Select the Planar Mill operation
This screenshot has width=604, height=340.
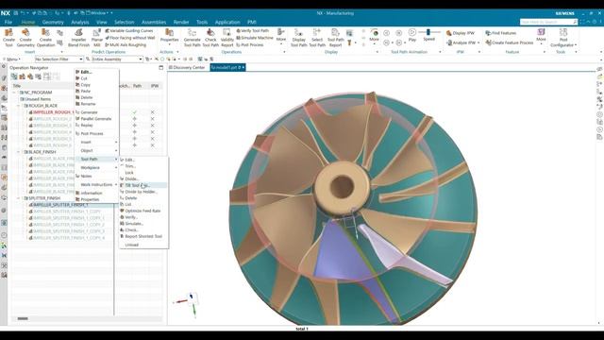point(96,38)
